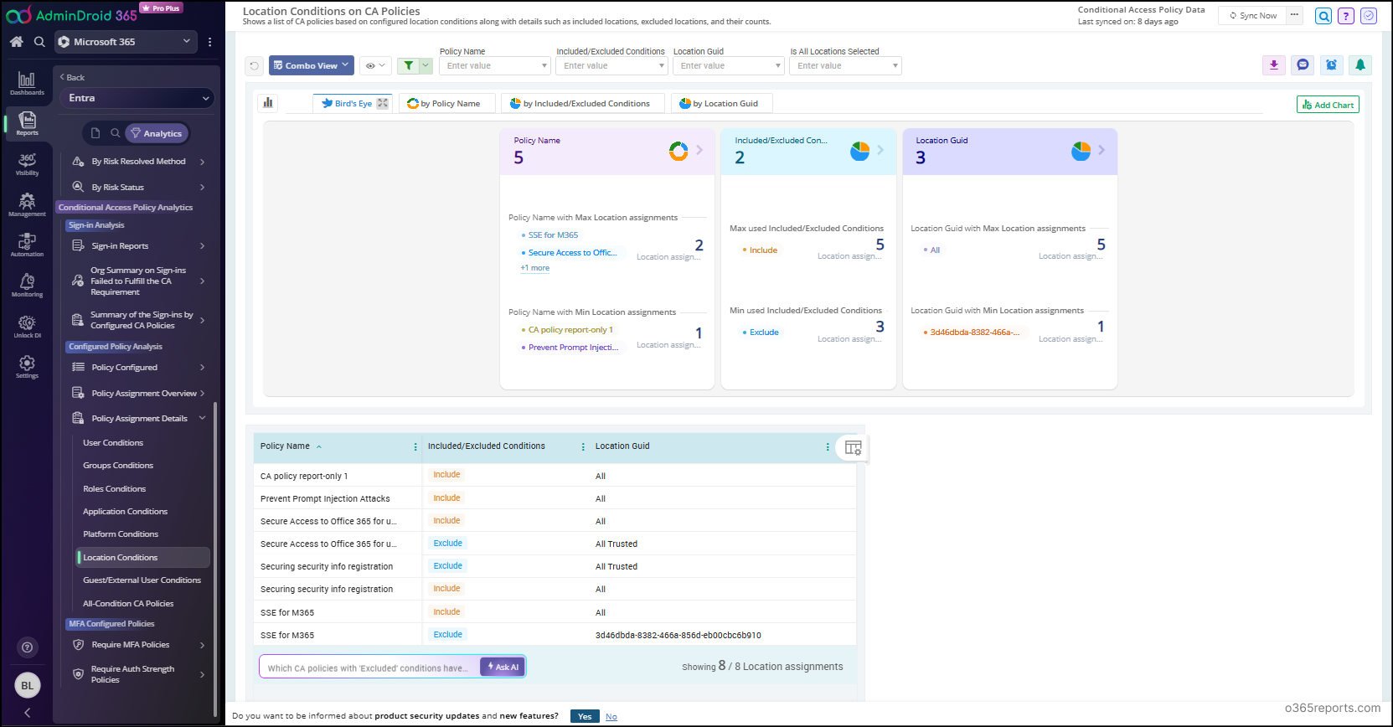Image resolution: width=1393 pixels, height=727 pixels.
Task: Open the Management section
Action: pyautogui.click(x=27, y=205)
